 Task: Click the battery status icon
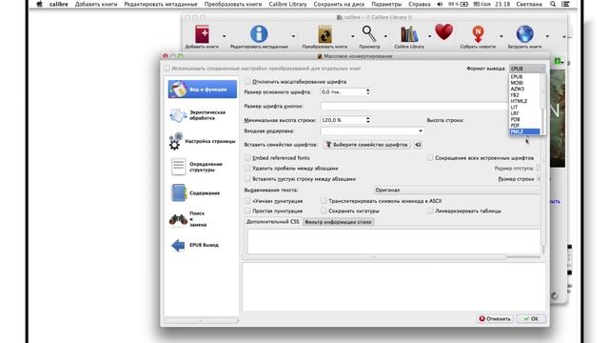tap(463, 4)
